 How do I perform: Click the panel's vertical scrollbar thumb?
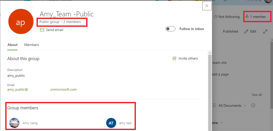[210, 92]
